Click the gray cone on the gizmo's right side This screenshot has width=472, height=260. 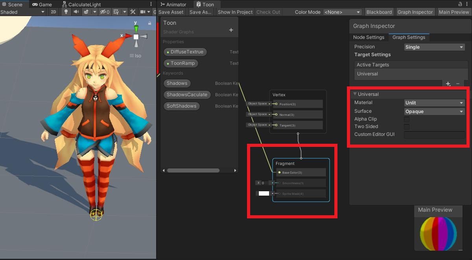(x=144, y=37)
